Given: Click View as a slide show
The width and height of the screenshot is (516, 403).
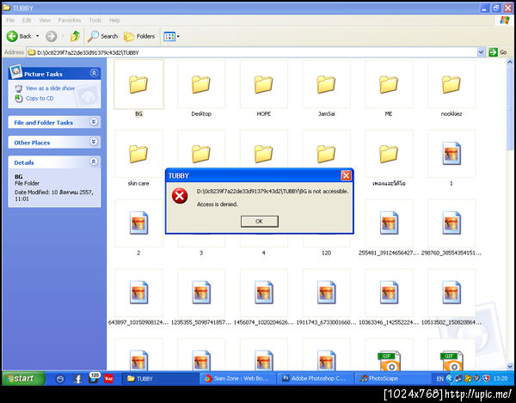Looking at the screenshot, I should pyautogui.click(x=50, y=89).
